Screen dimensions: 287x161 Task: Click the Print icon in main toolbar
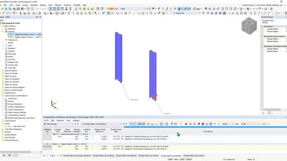point(22,9)
